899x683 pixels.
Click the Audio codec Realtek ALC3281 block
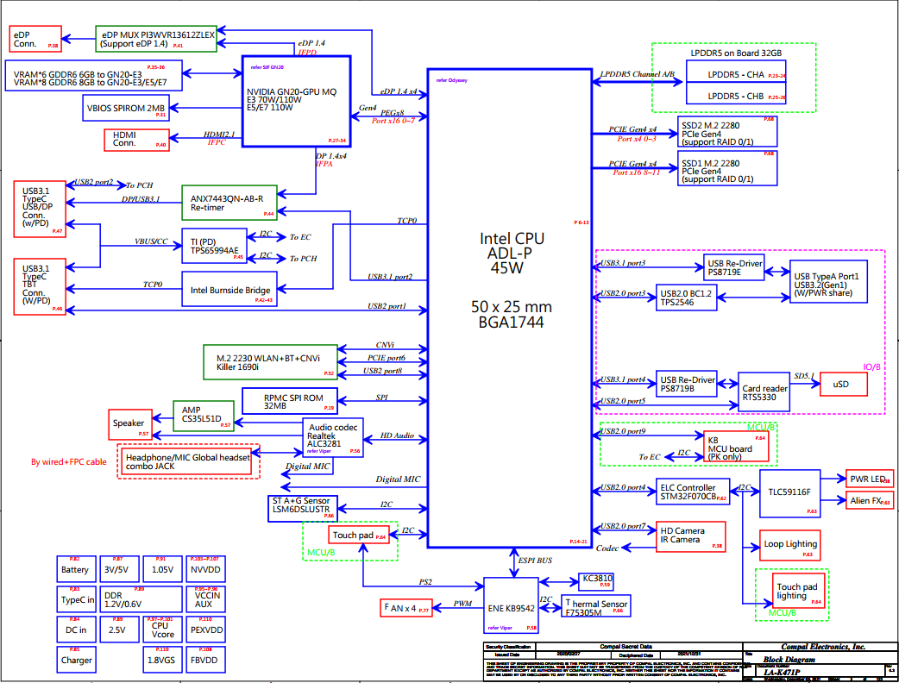[x=333, y=438]
